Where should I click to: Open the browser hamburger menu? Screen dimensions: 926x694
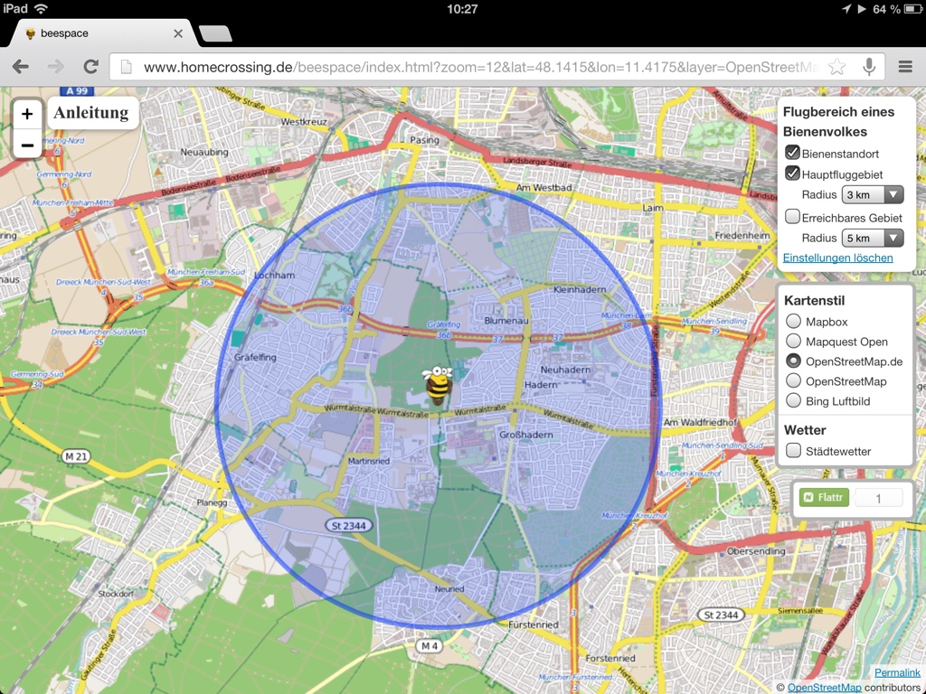click(x=905, y=67)
